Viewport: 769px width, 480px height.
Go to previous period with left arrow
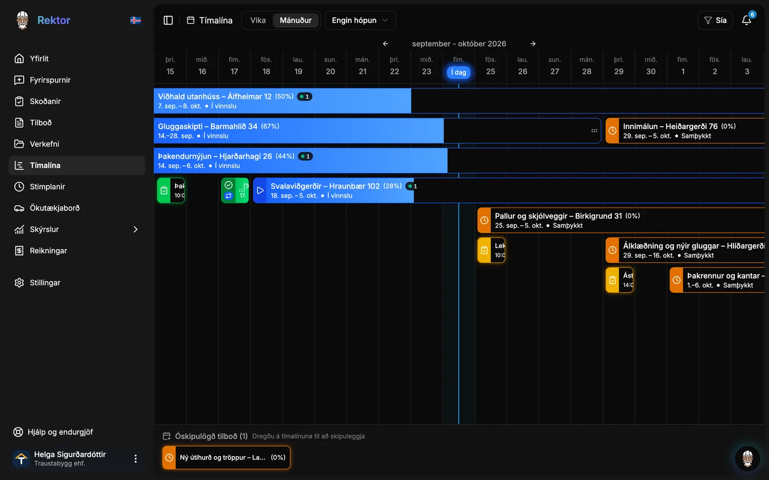click(x=385, y=44)
